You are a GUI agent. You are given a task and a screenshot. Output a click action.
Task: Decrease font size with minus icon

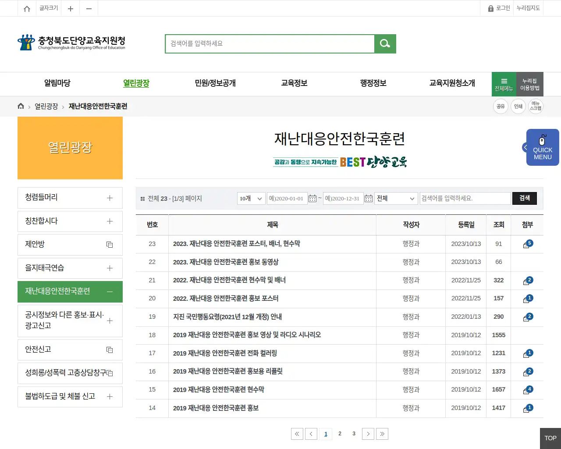tap(89, 8)
